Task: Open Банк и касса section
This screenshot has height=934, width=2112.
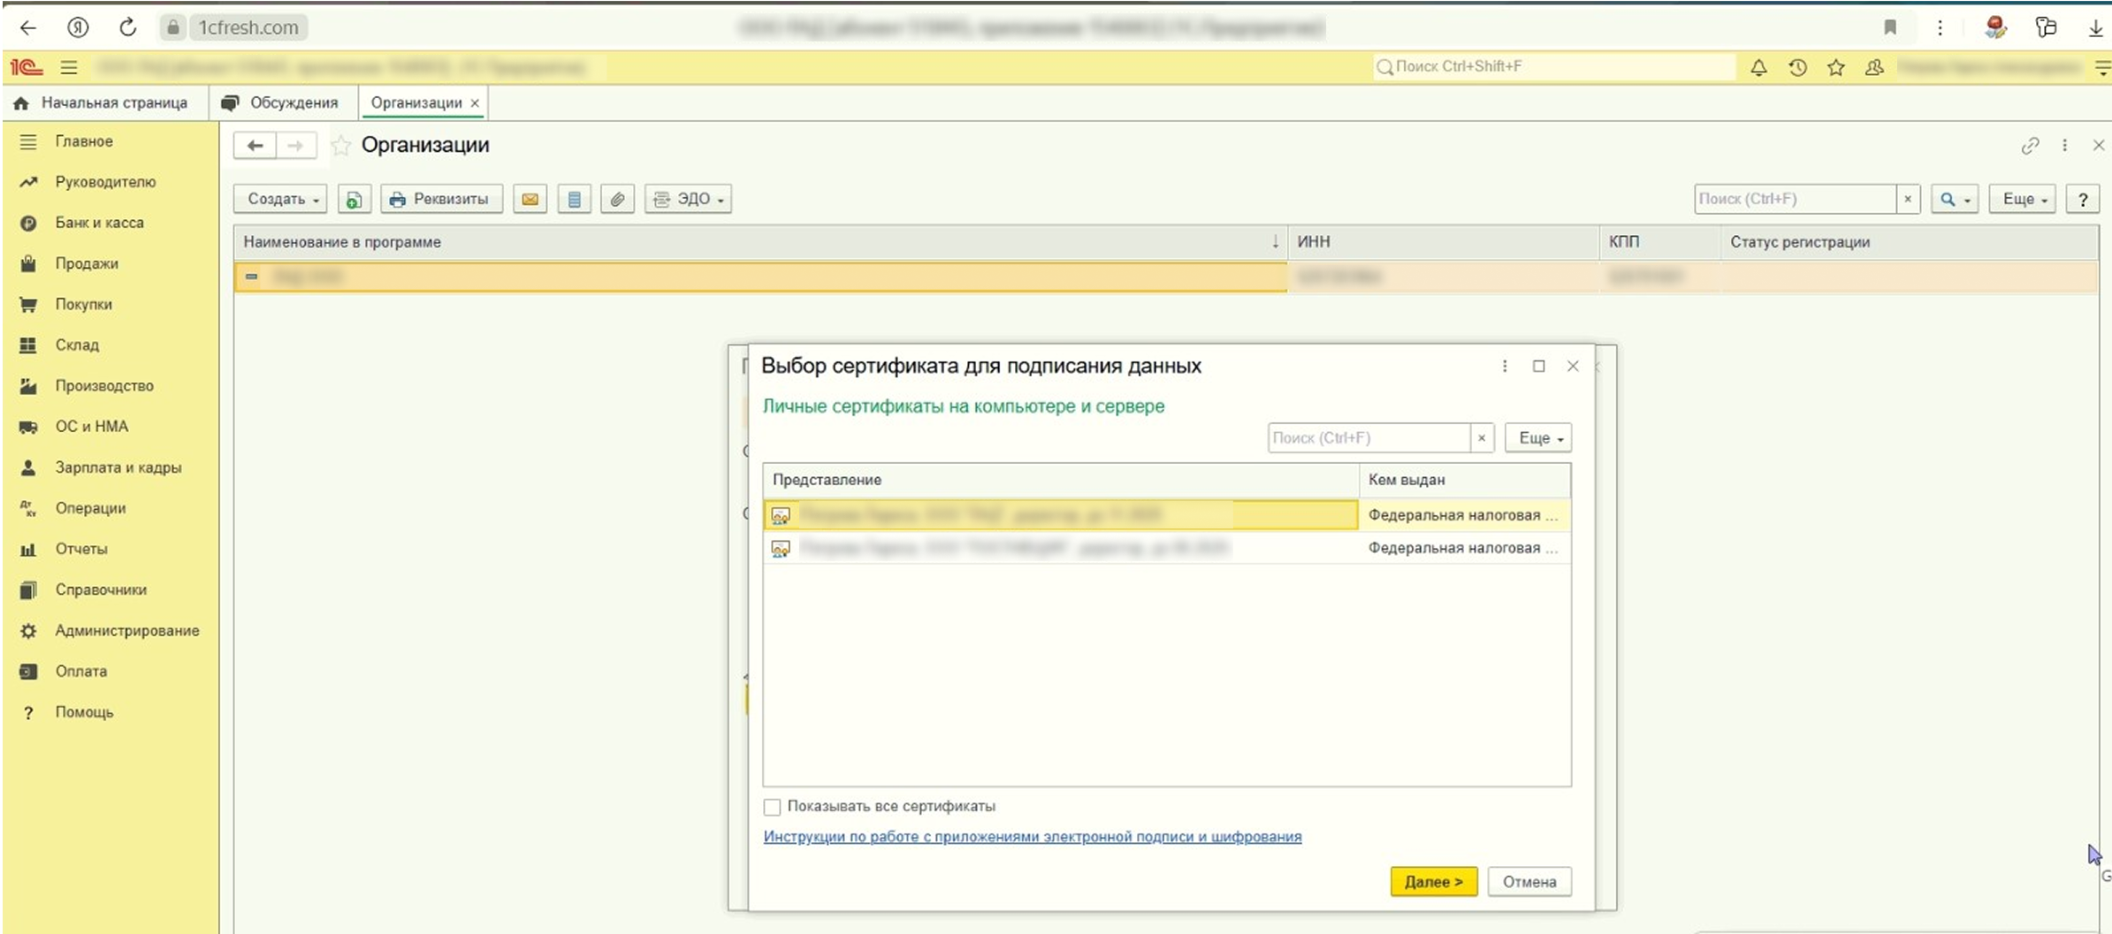Action: (99, 223)
